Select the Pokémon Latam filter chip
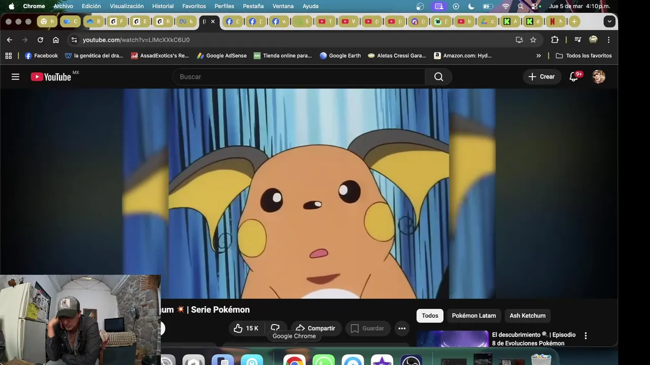650x365 pixels. point(474,315)
